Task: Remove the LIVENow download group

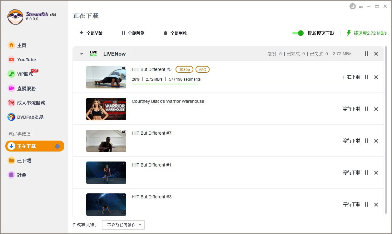Action: 376,54
